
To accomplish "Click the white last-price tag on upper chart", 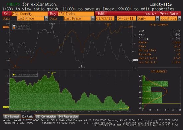I will [x=135, y=60].
